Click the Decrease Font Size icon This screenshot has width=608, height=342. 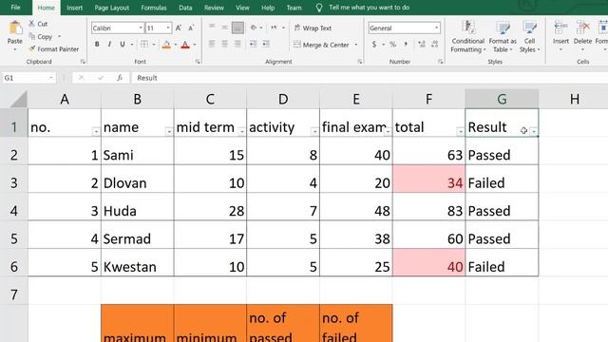point(191,28)
